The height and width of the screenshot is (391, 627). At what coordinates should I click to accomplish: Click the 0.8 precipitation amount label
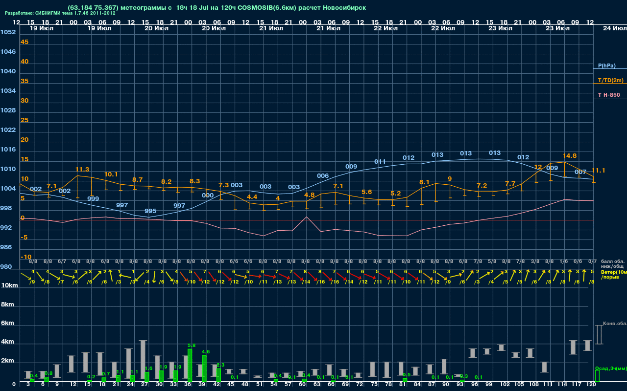[48, 373]
